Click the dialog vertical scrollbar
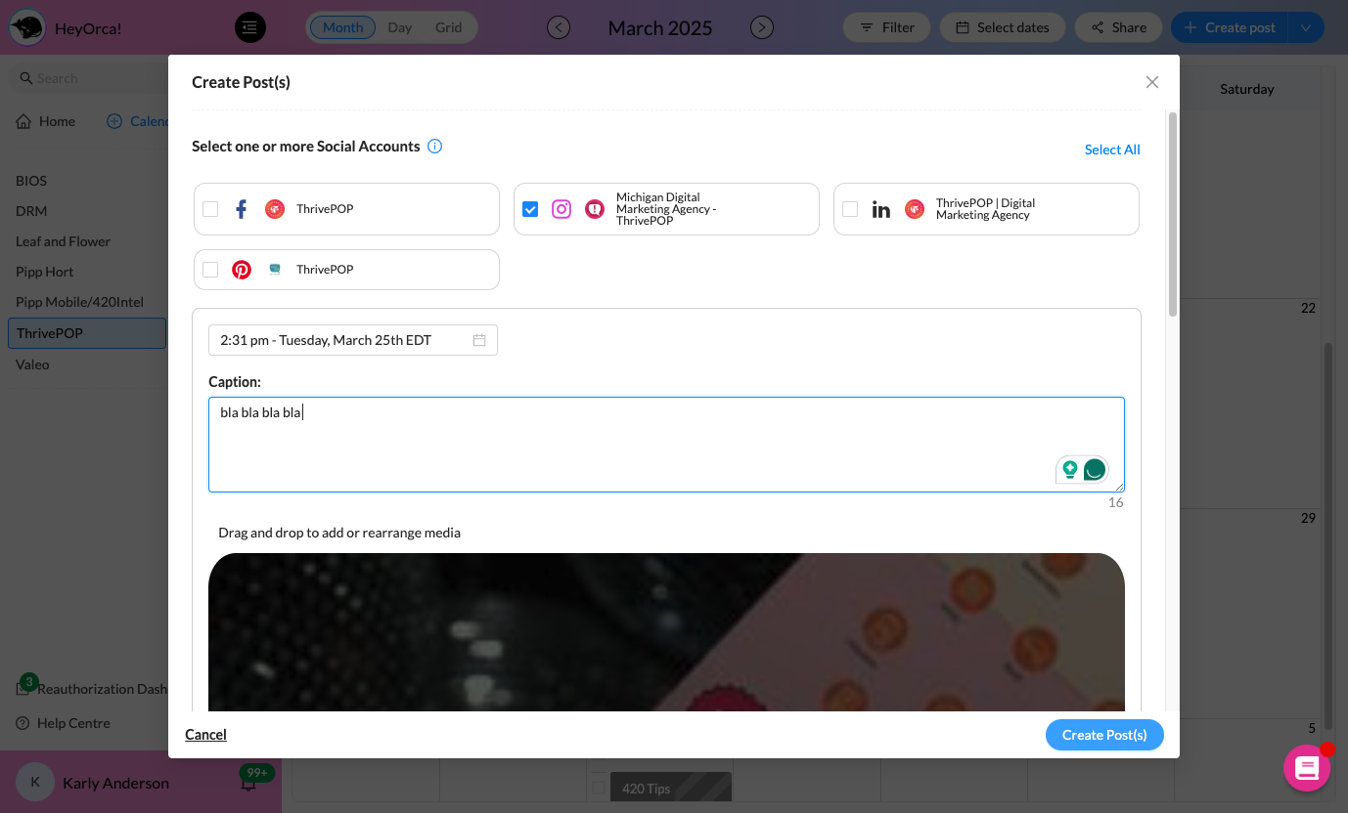The image size is (1348, 813). point(1173,214)
